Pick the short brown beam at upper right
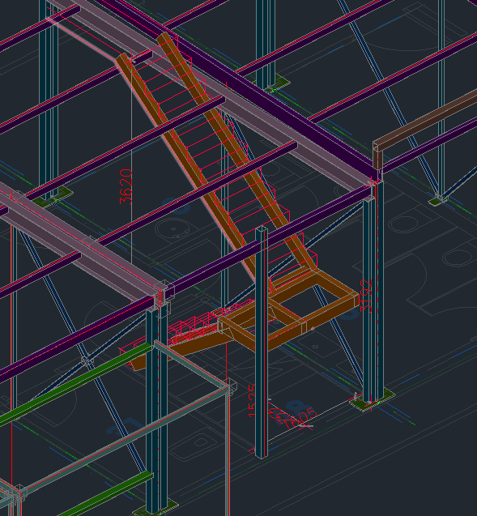The image size is (477, 516). [x=424, y=127]
